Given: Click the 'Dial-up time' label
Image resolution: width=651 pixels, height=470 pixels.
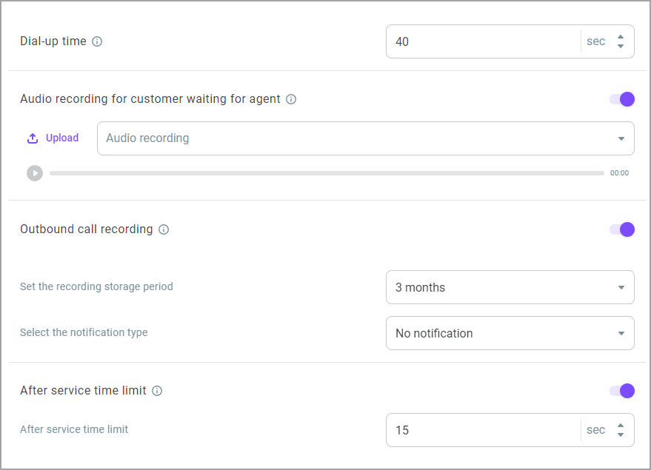Looking at the screenshot, I should (53, 41).
